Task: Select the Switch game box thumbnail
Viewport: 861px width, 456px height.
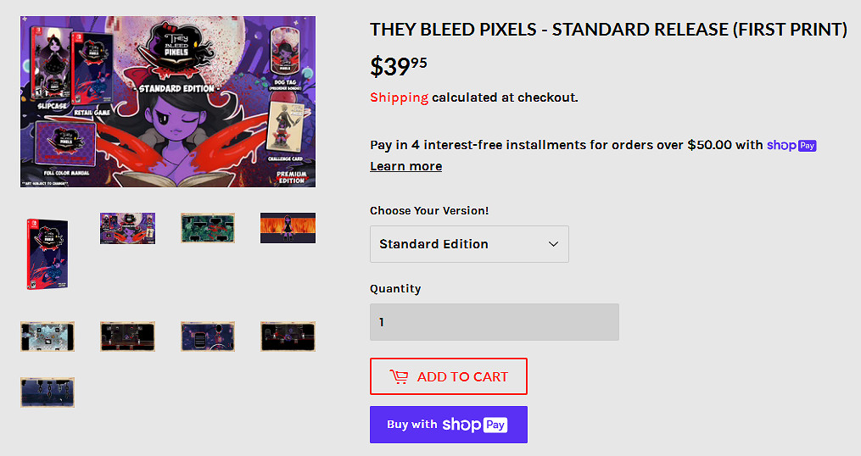Action: click(x=48, y=253)
